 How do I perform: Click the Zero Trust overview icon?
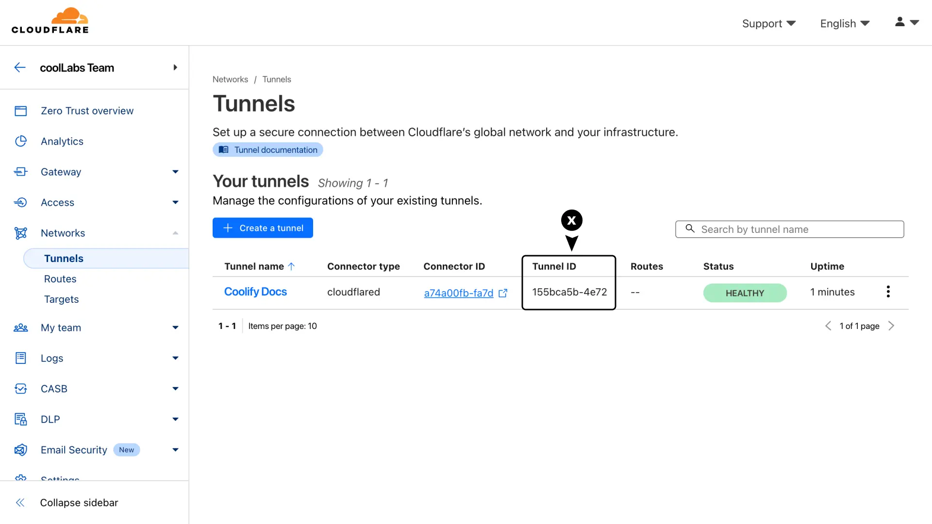[20, 111]
